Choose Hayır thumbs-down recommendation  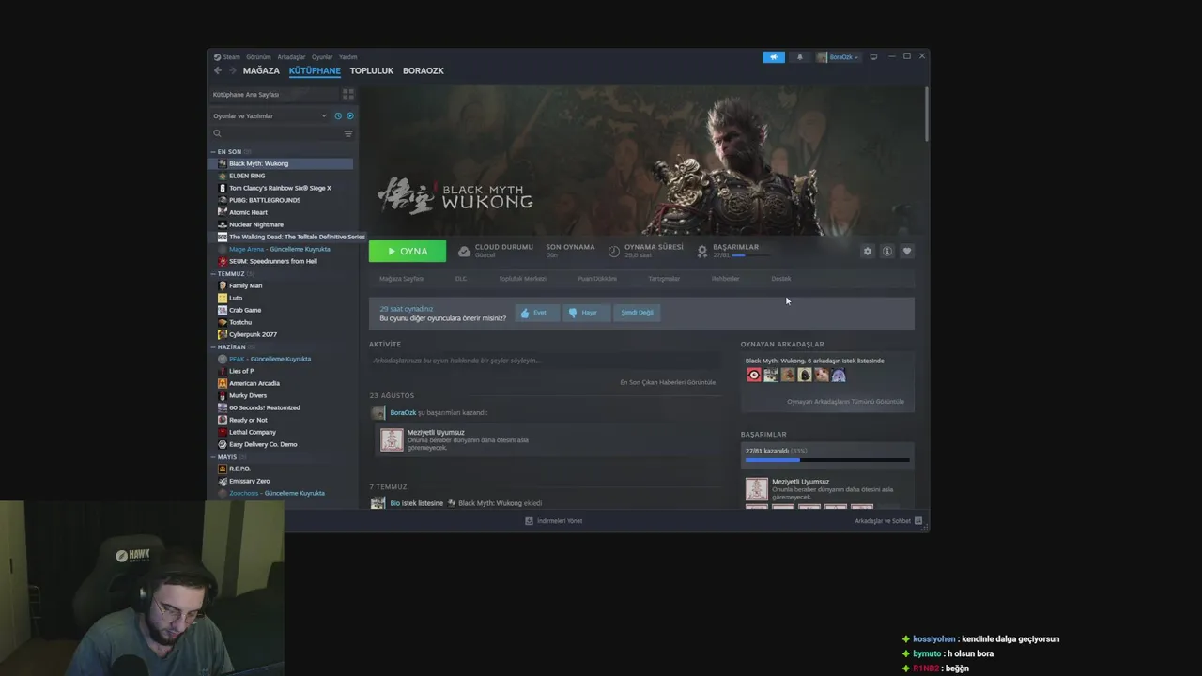point(586,313)
